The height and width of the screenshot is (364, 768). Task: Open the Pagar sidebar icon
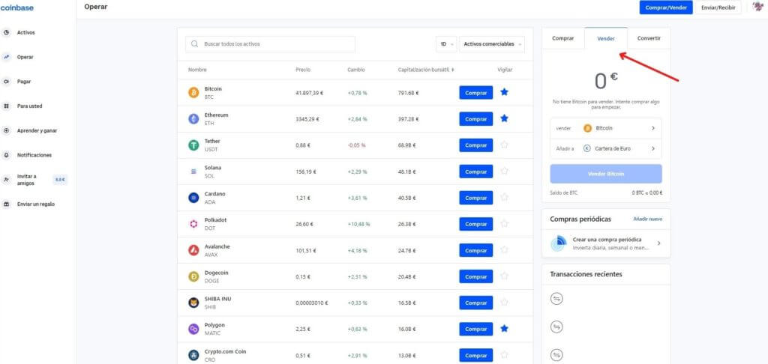click(x=6, y=82)
